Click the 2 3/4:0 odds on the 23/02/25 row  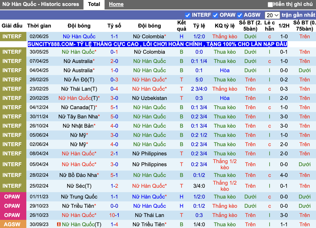tap(199, 89)
